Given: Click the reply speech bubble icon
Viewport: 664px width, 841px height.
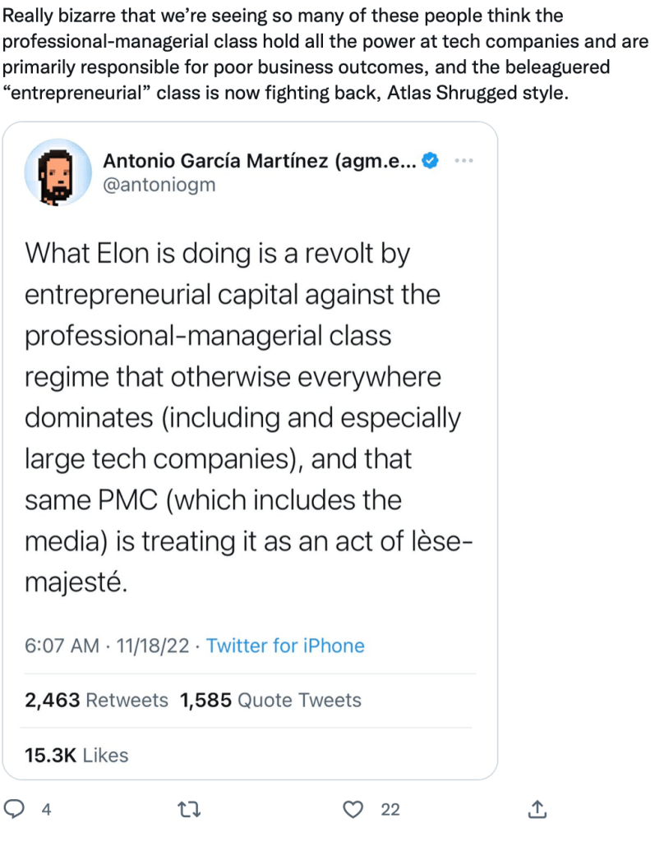Looking at the screenshot, I should [14, 810].
